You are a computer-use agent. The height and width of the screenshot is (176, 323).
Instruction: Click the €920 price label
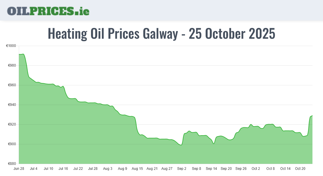(x=12, y=124)
